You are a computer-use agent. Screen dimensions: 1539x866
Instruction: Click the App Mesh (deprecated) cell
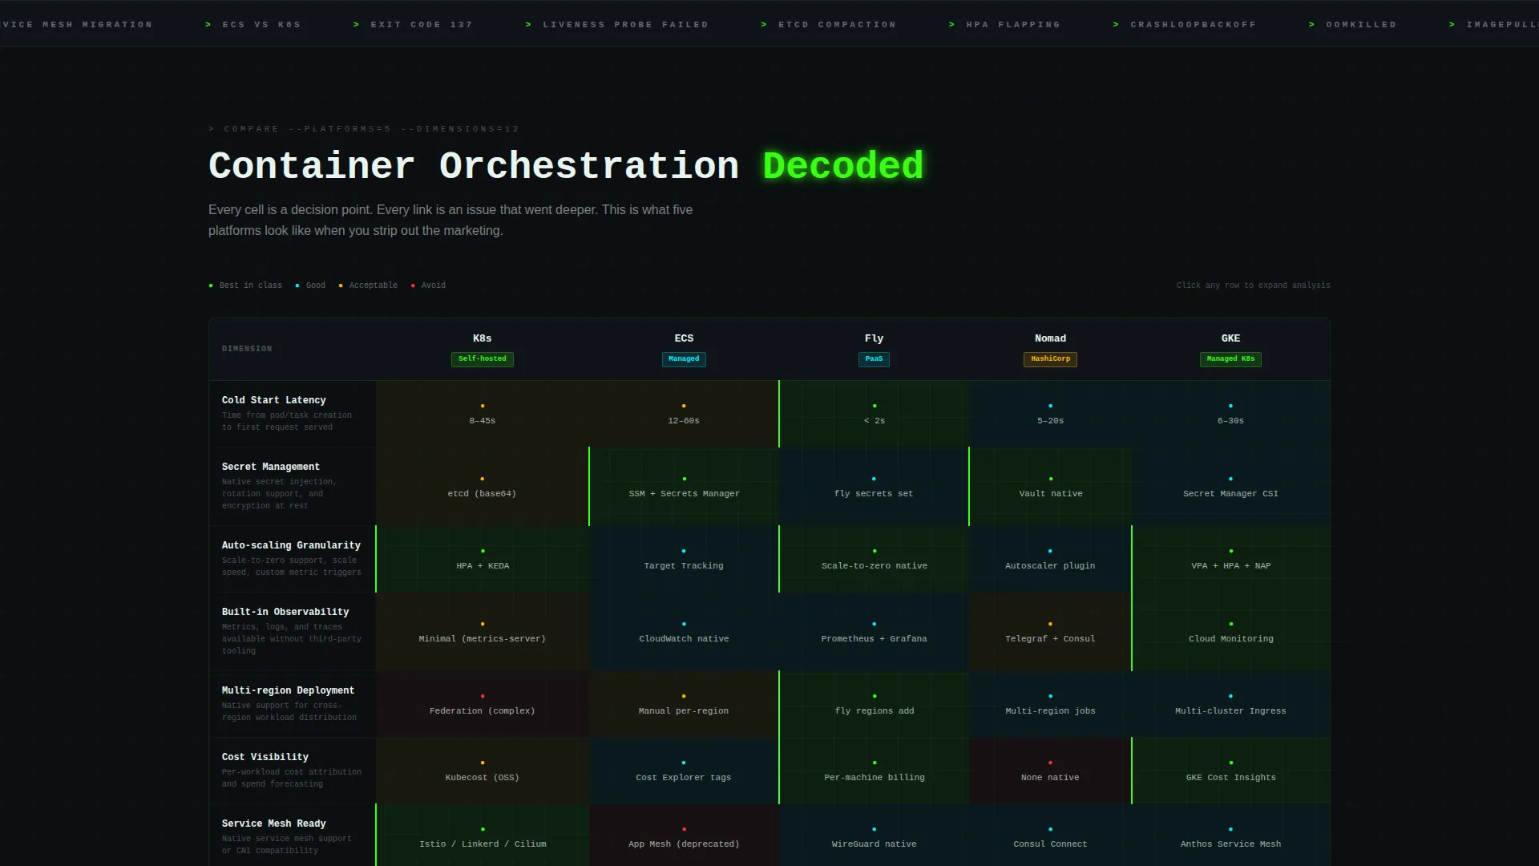coord(684,836)
